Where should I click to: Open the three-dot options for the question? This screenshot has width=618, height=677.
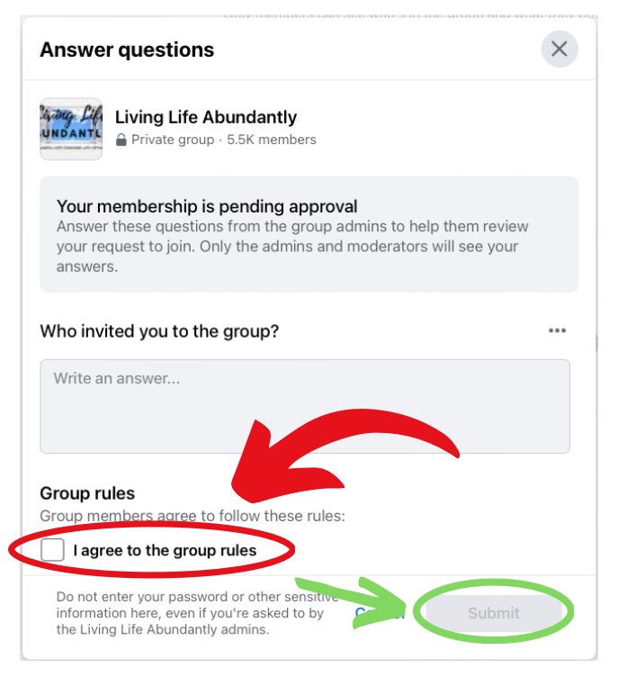pyautogui.click(x=557, y=330)
